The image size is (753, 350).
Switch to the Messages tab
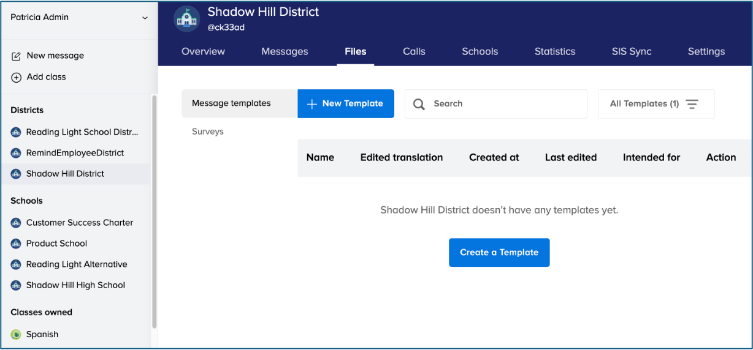285,51
